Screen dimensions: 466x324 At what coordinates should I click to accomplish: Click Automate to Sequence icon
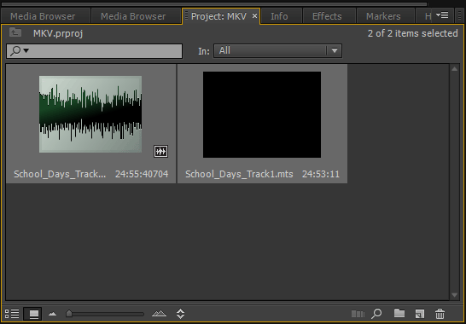(x=358, y=314)
